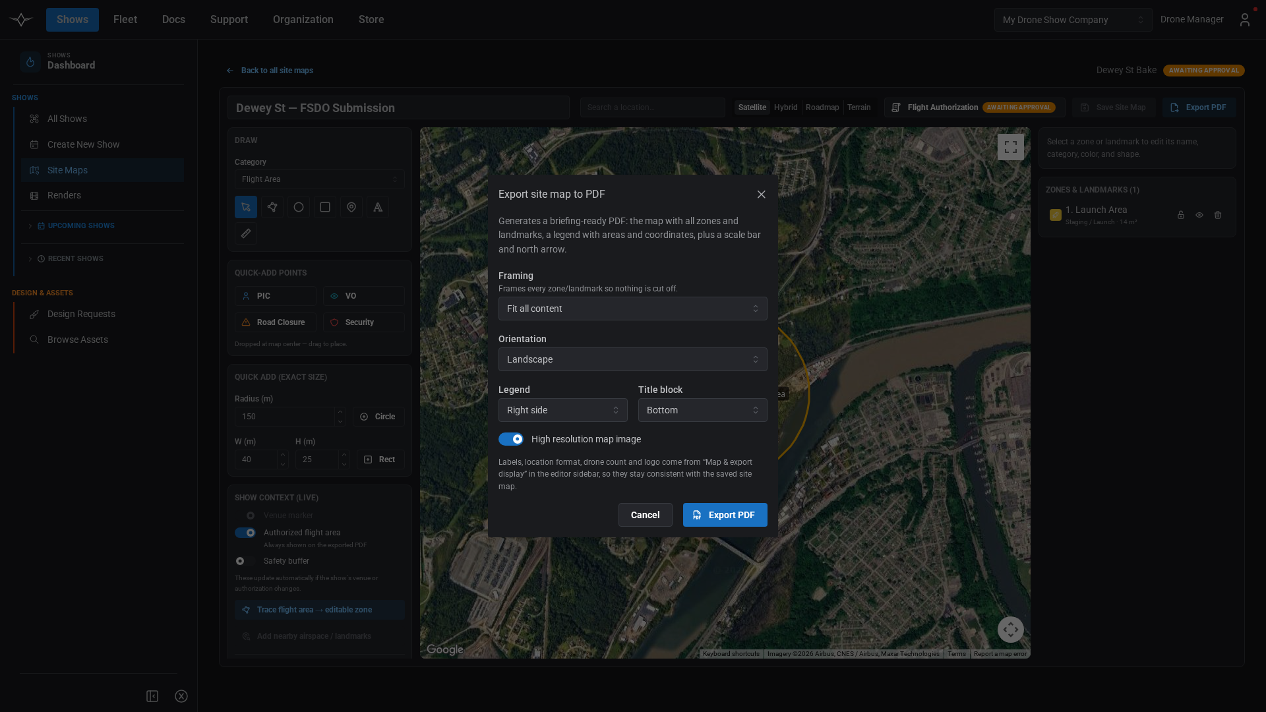Select the rectangle draw tool
Viewport: 1266px width, 712px height.
(x=325, y=207)
